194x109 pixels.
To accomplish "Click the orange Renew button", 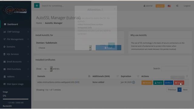I will 147,83.
